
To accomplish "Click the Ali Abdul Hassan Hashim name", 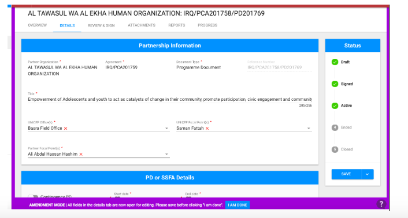I will (x=53, y=154).
